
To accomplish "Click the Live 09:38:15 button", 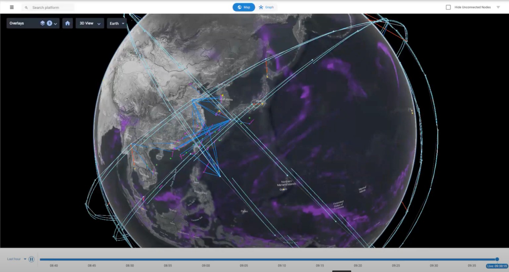I will [x=497, y=266].
